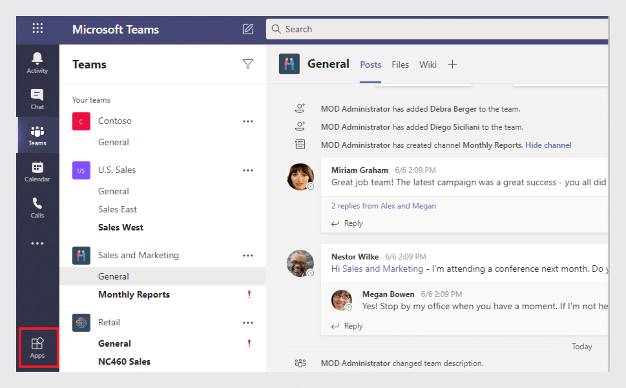Switch to the Posts tab
Image resolution: width=626 pixels, height=388 pixels.
click(x=370, y=65)
